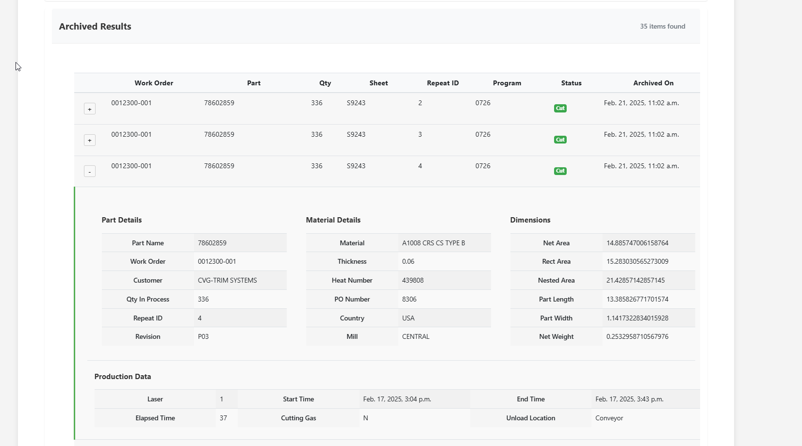This screenshot has height=446, width=802.
Task: Click the Cut status badge in first row
Action: (x=560, y=108)
